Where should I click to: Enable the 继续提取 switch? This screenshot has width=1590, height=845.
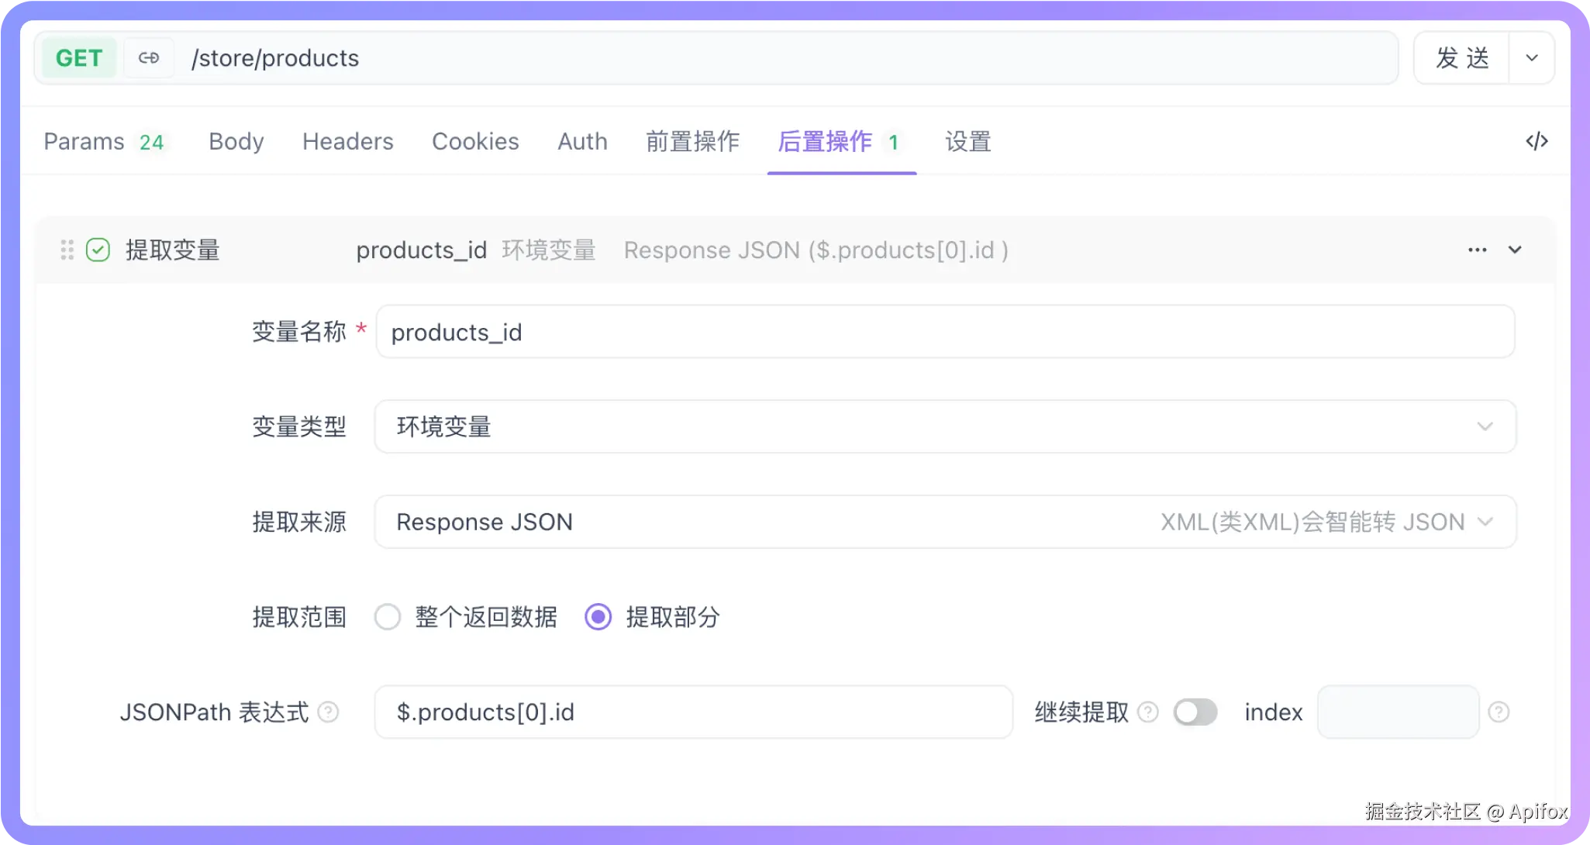(x=1195, y=712)
